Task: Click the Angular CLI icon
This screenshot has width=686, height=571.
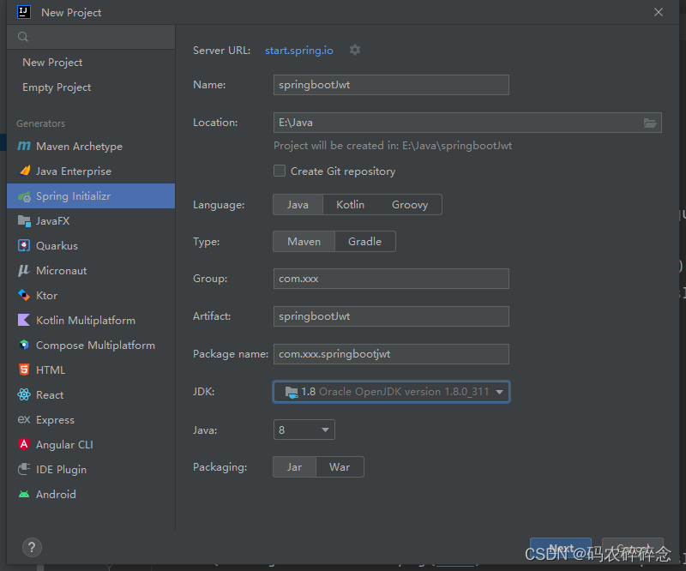Action: [24, 444]
